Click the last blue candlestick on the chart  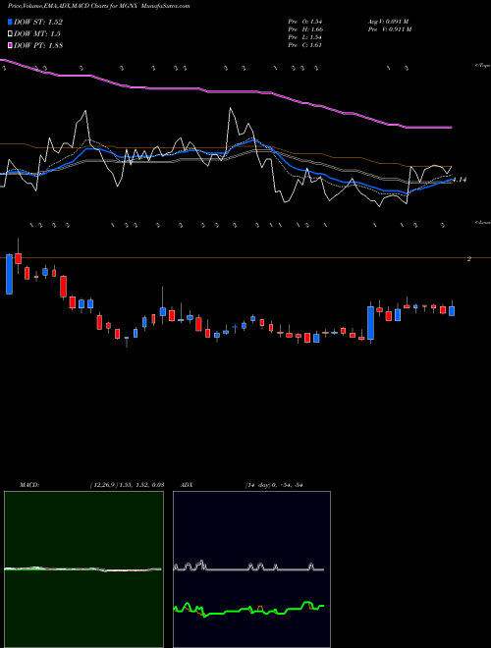click(x=452, y=311)
